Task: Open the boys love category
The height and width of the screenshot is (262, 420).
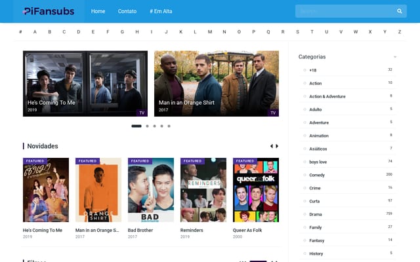Action: click(318, 162)
